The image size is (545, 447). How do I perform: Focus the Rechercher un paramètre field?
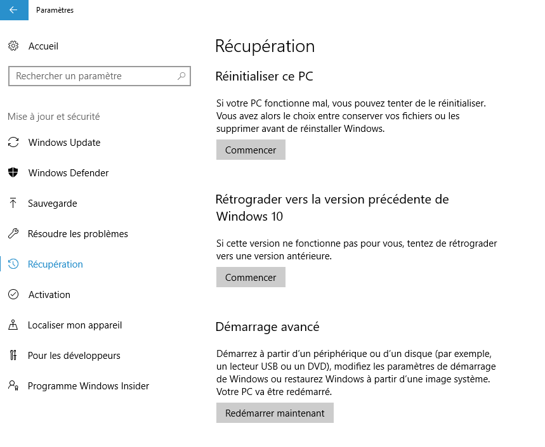point(100,76)
